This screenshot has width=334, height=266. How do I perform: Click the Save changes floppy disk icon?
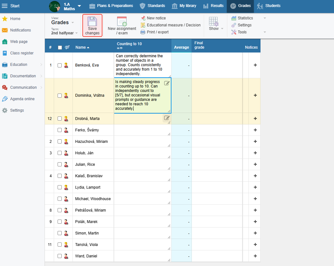click(92, 21)
